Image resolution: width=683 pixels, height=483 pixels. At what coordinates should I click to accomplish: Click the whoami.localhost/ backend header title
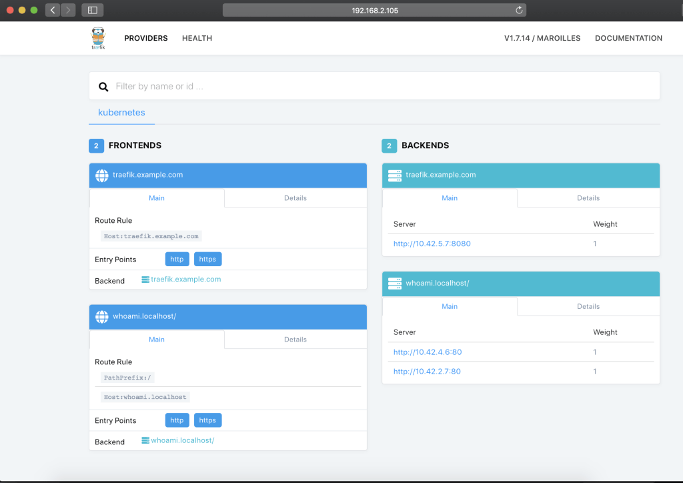pos(438,284)
